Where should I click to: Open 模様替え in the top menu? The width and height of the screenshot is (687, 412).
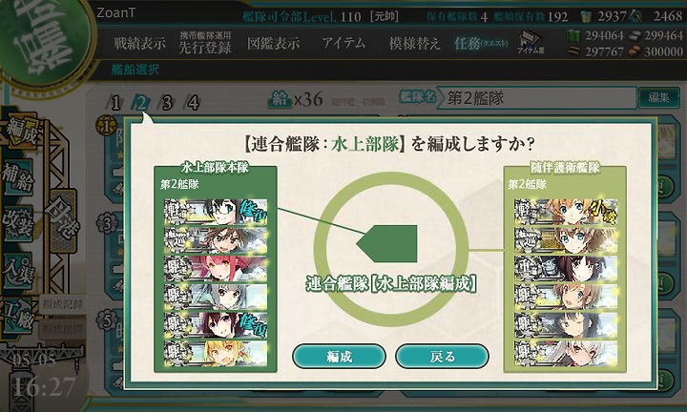pos(414,43)
